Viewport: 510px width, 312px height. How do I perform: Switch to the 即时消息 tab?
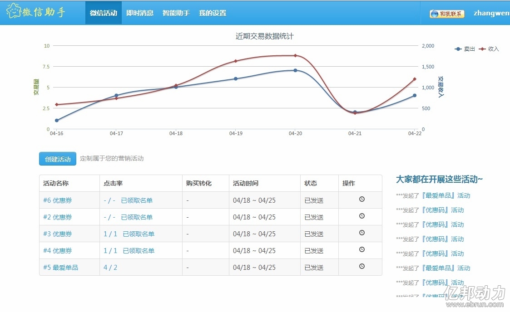pos(140,13)
